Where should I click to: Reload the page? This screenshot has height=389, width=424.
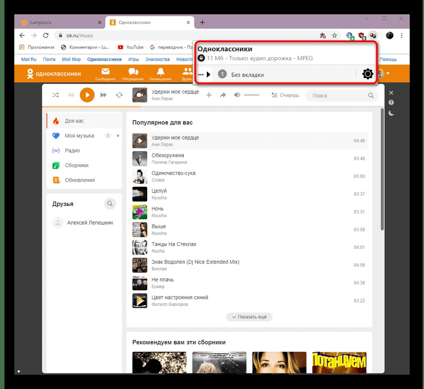click(x=46, y=35)
